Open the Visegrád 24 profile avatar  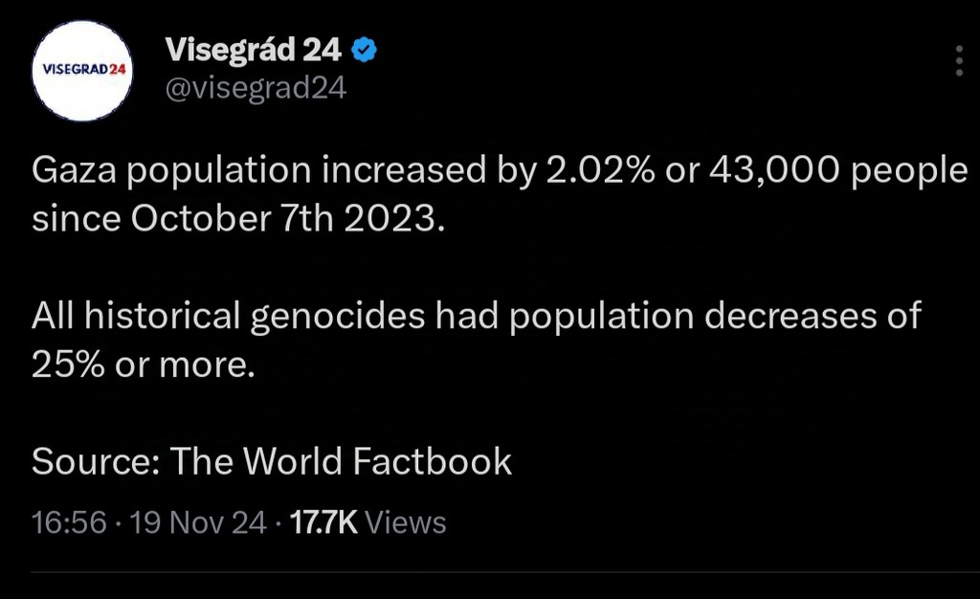(82, 71)
